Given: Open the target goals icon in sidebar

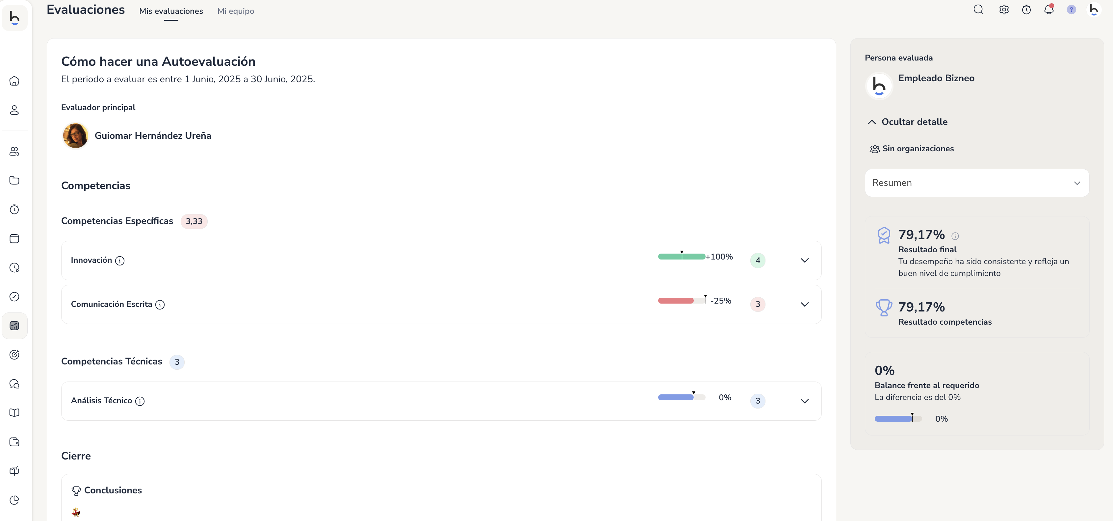Looking at the screenshot, I should (x=14, y=355).
